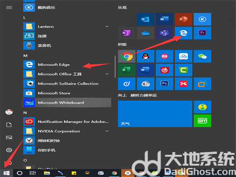
Task: Open Microsoft Edge from the app list
Action: click(67, 64)
